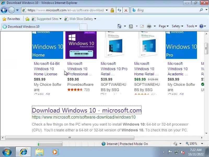
Task: Click the Add to Favorites bar icon
Action: tap(27, 19)
